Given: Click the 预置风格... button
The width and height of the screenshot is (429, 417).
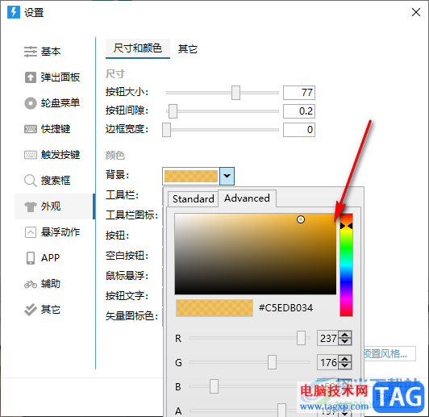Looking at the screenshot, I should tap(389, 354).
